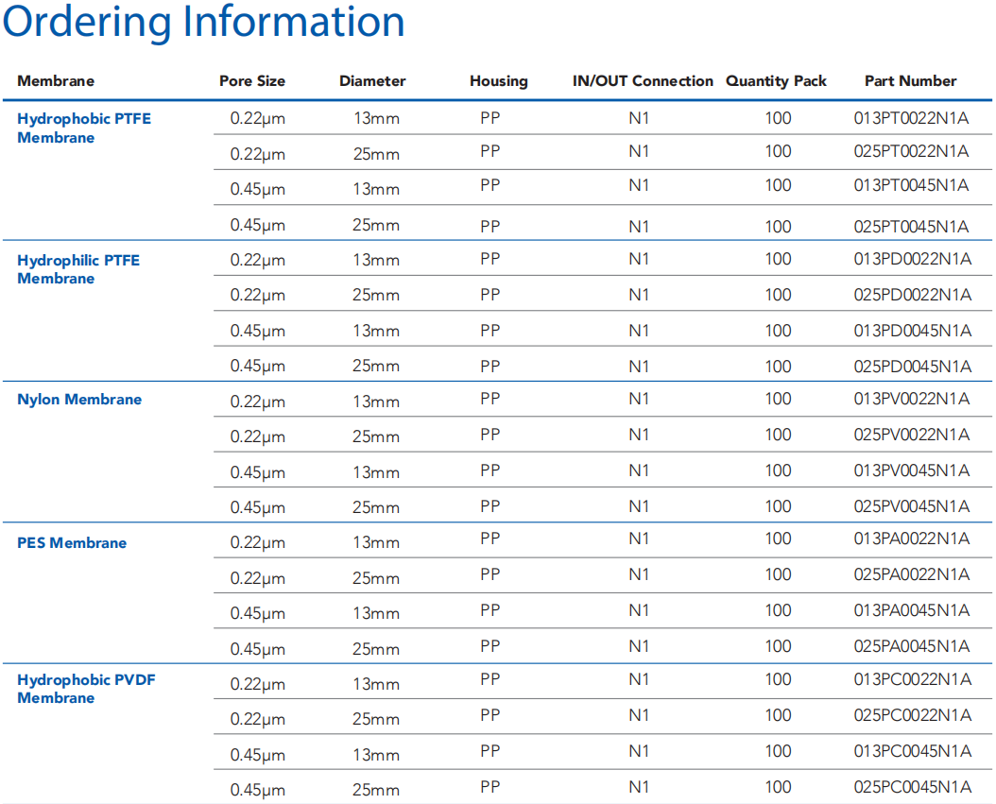The image size is (996, 804).
Task: Select part number 025PC0022N1A
Action: 913,716
